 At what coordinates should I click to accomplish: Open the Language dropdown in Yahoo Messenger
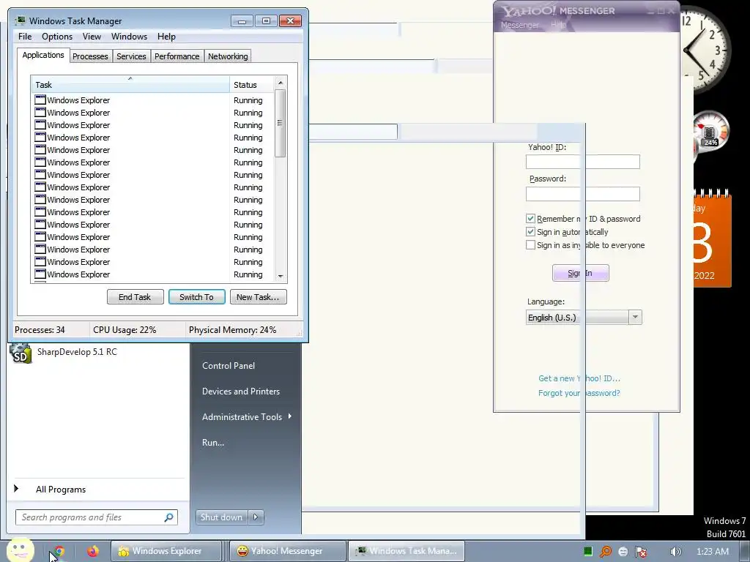click(635, 318)
